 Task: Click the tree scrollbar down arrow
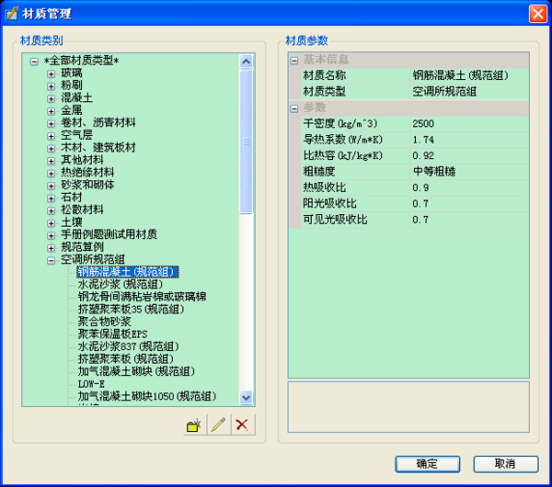[247, 397]
